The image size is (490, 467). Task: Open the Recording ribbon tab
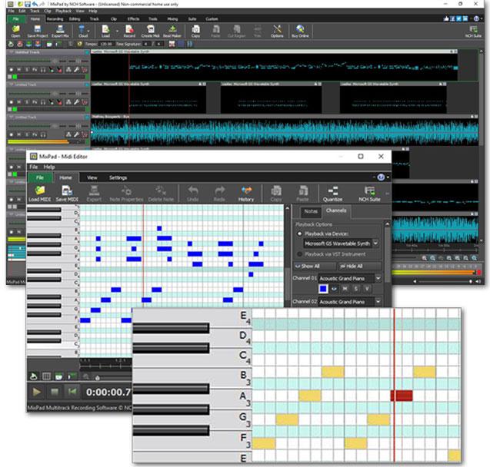pos(55,19)
